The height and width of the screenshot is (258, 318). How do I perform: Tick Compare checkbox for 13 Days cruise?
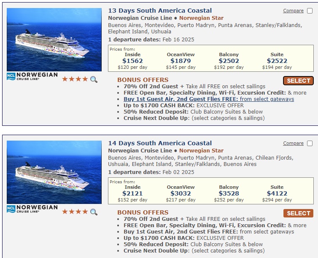tap(310, 11)
